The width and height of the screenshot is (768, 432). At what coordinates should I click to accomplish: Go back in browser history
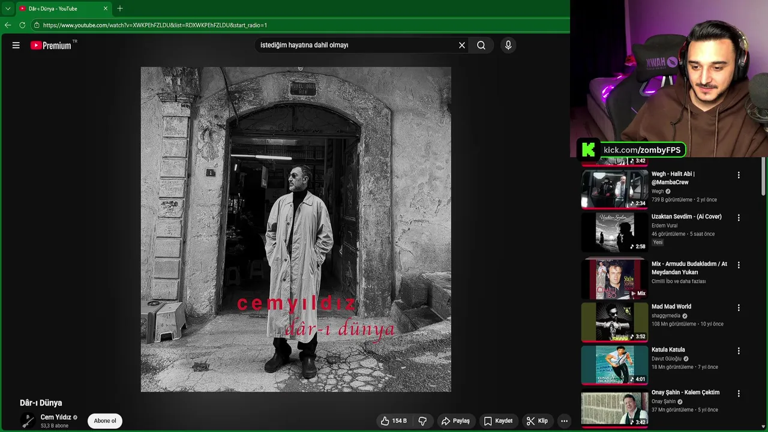coord(8,25)
